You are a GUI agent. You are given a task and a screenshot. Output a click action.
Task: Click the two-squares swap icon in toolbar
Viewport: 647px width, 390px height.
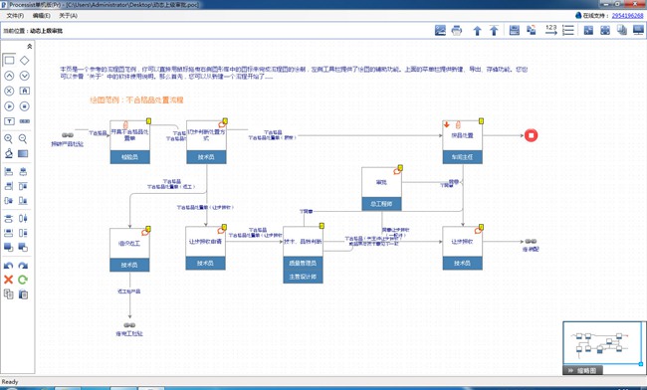tap(532, 30)
